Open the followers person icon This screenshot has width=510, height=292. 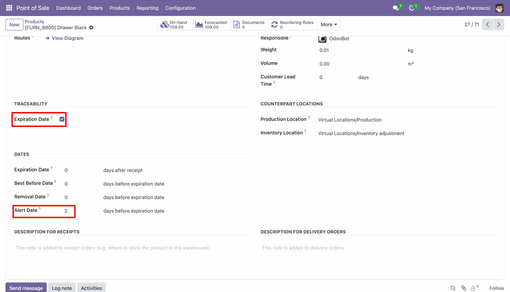pyautogui.click(x=473, y=288)
